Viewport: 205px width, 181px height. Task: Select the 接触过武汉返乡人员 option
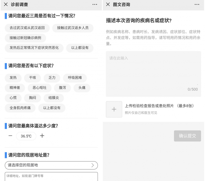coord(73,28)
